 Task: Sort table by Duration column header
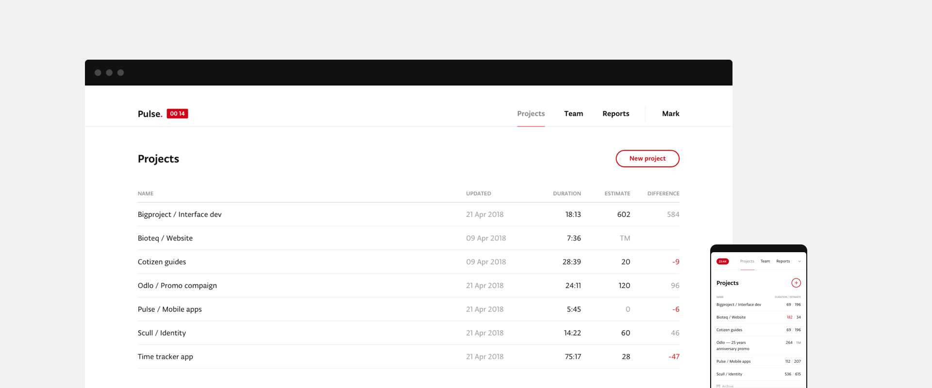(x=566, y=194)
